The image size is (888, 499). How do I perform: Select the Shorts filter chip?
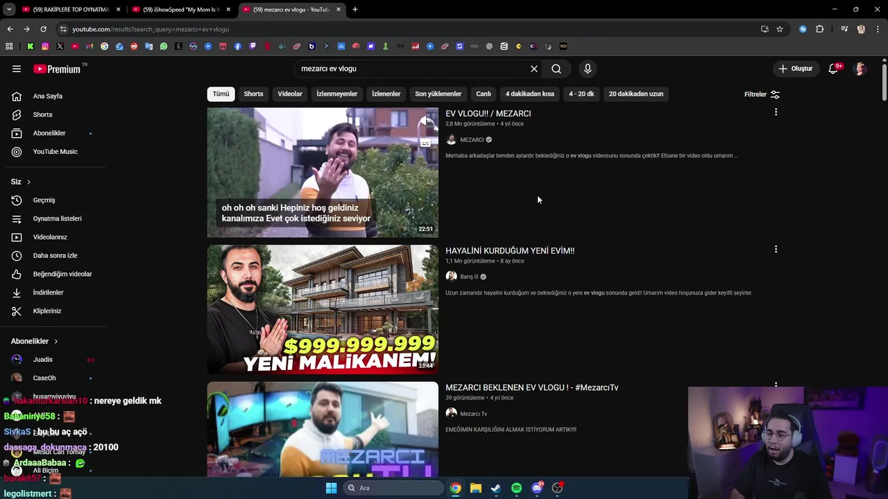pyautogui.click(x=253, y=94)
